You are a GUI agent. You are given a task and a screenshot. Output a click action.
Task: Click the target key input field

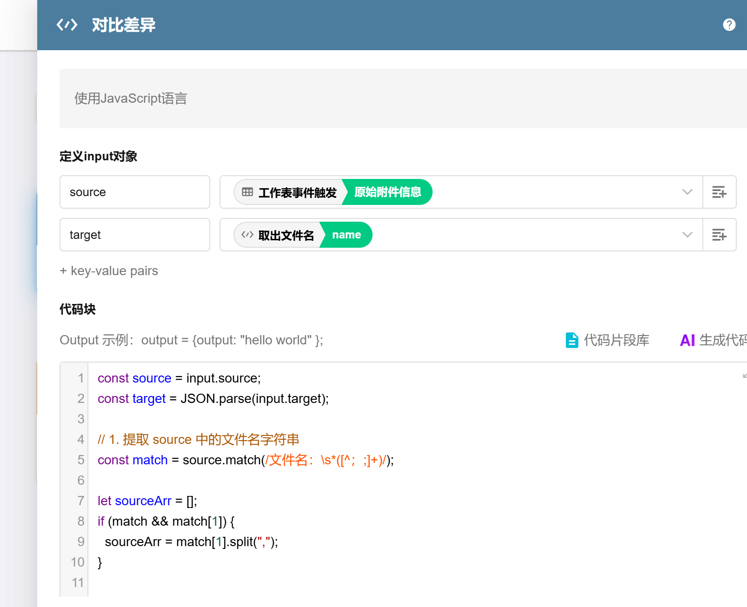point(135,235)
